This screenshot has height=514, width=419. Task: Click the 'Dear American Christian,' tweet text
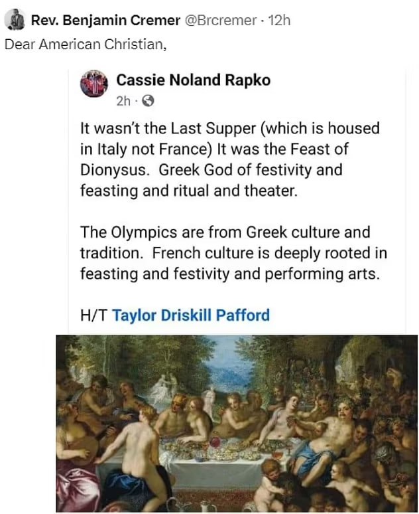pos(86,44)
